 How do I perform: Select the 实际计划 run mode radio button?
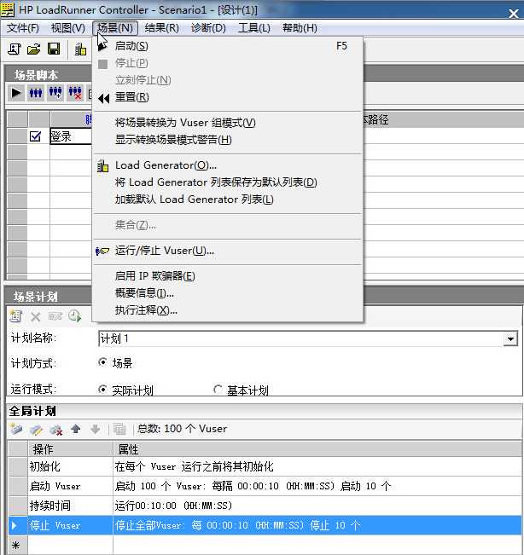pyautogui.click(x=102, y=390)
